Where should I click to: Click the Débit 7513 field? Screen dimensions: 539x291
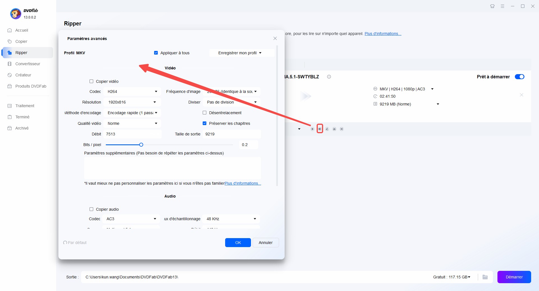pyautogui.click(x=133, y=134)
